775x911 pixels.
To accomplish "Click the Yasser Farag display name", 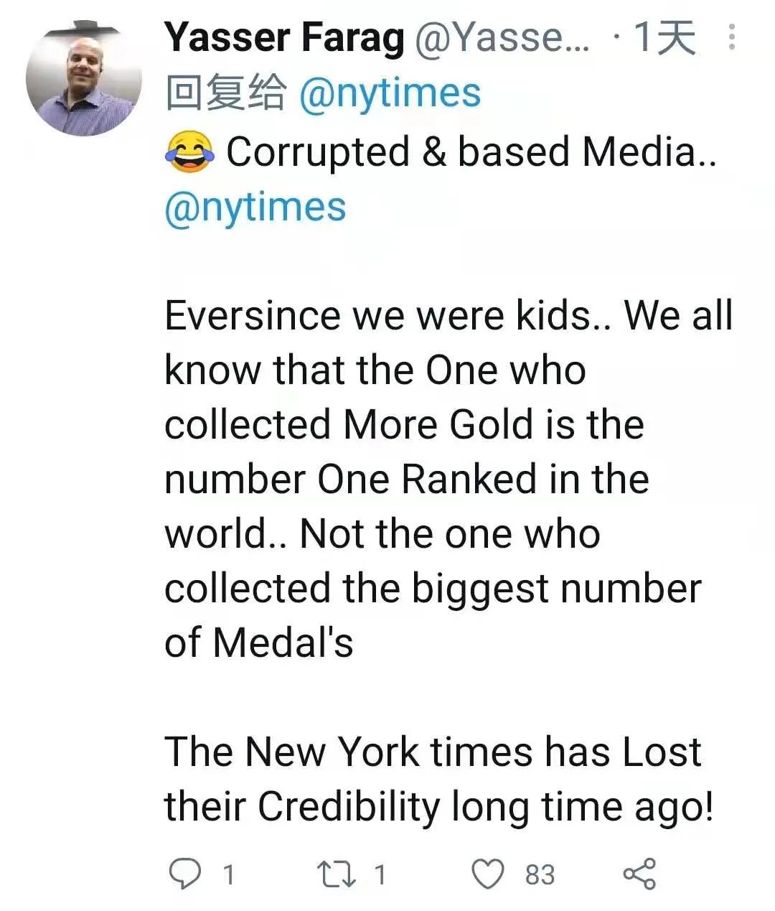I will 284,37.
